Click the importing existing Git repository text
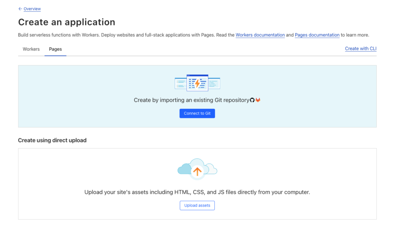Image resolution: width=394 pixels, height=230 pixels. (191, 100)
